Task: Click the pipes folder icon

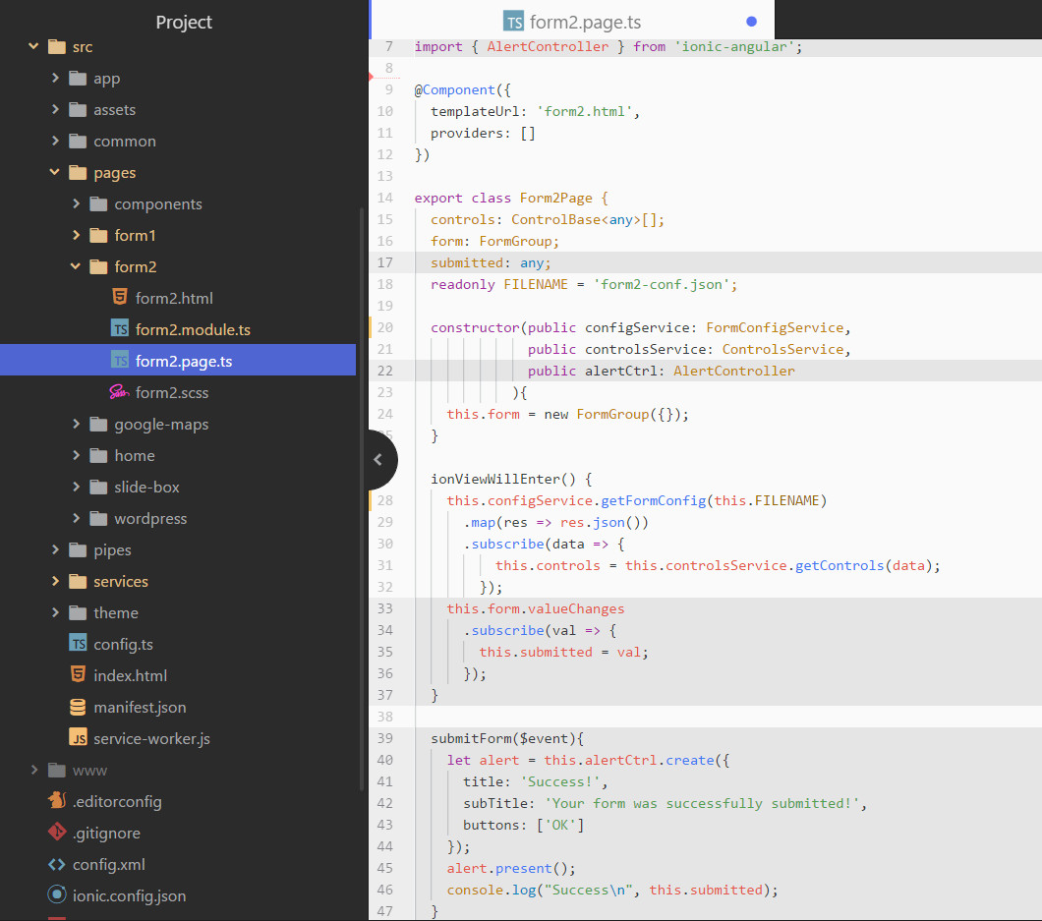Action: tap(78, 550)
